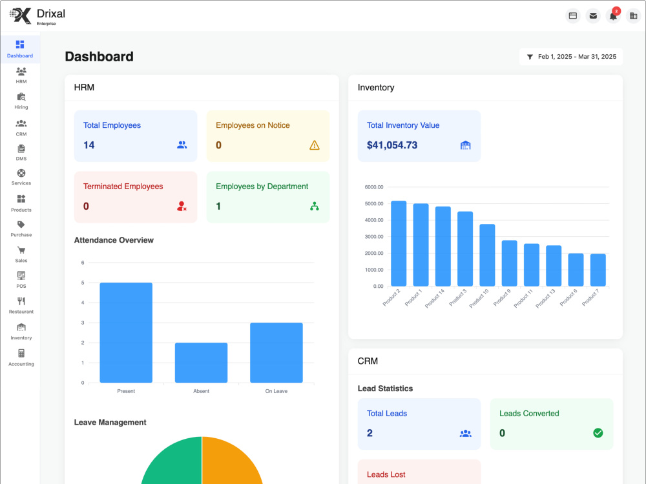Open the Total Inventory Value card
This screenshot has height=484, width=646.
419,136
